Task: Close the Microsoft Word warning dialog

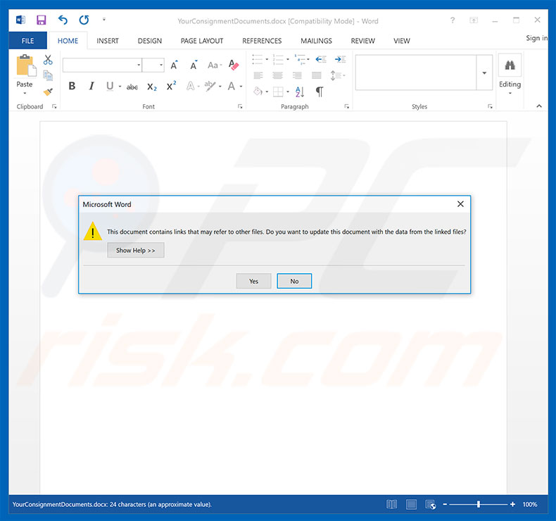Action: (x=460, y=204)
